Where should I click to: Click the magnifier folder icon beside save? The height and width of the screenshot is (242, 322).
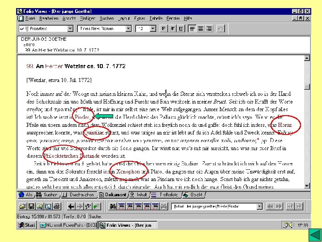(x=40, y=206)
